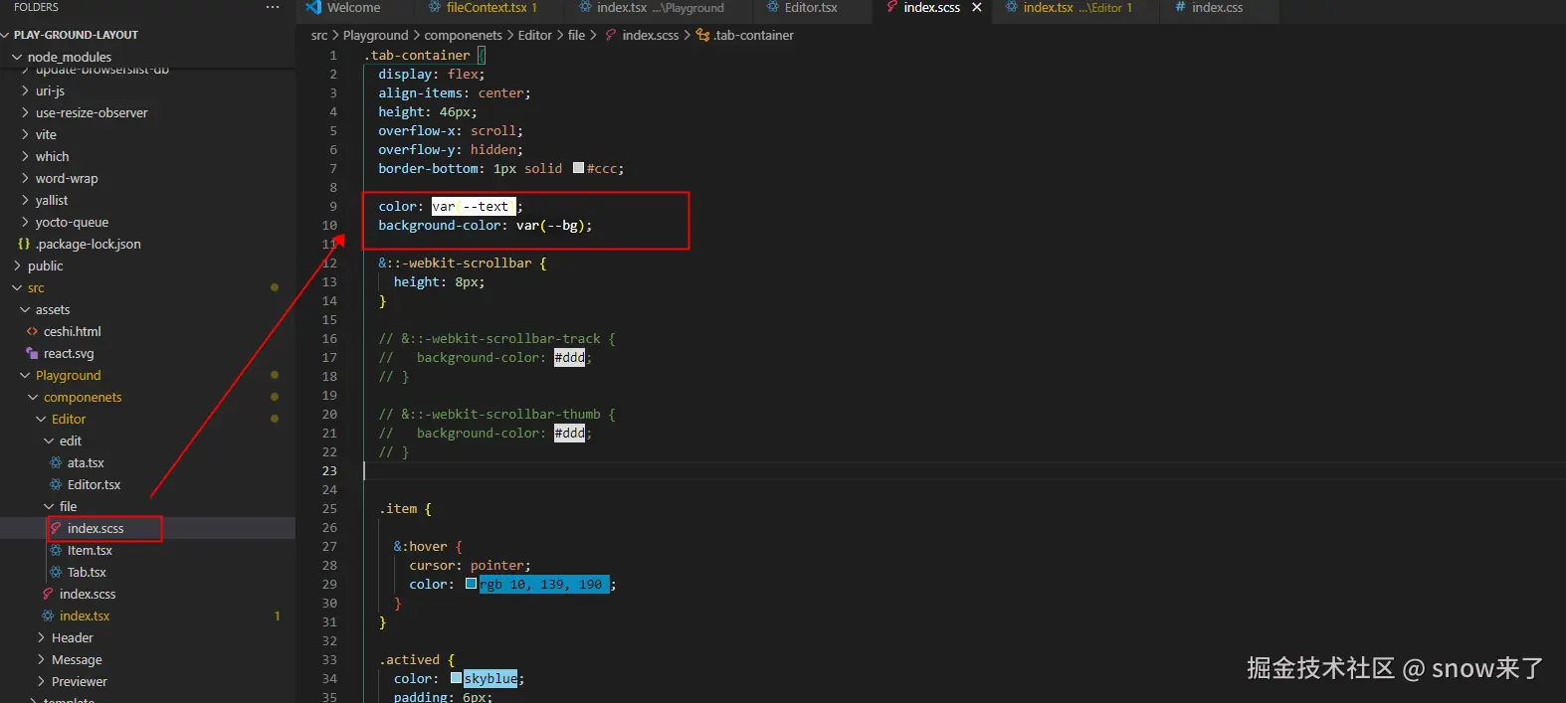Click the .tab-container breadcrumb symbol
Screen dimensions: 1566x703
click(753, 35)
